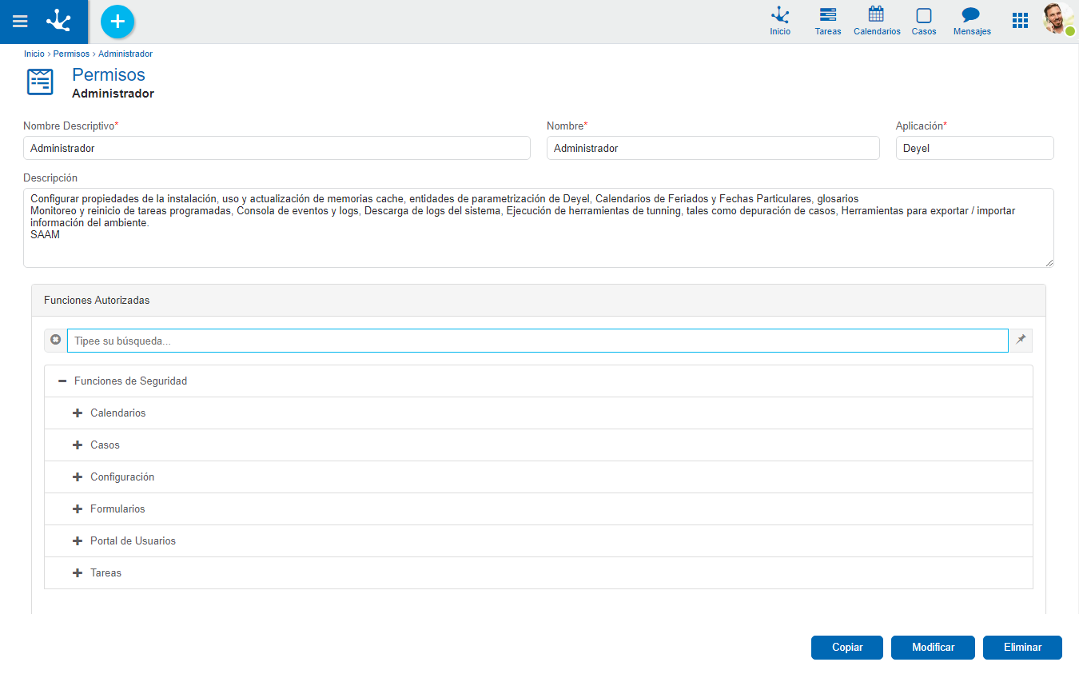Open Casos from the top bar
Image resolution: width=1079 pixels, height=678 pixels.
[x=924, y=22]
